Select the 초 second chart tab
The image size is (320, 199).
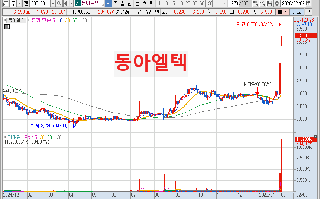[145, 3]
